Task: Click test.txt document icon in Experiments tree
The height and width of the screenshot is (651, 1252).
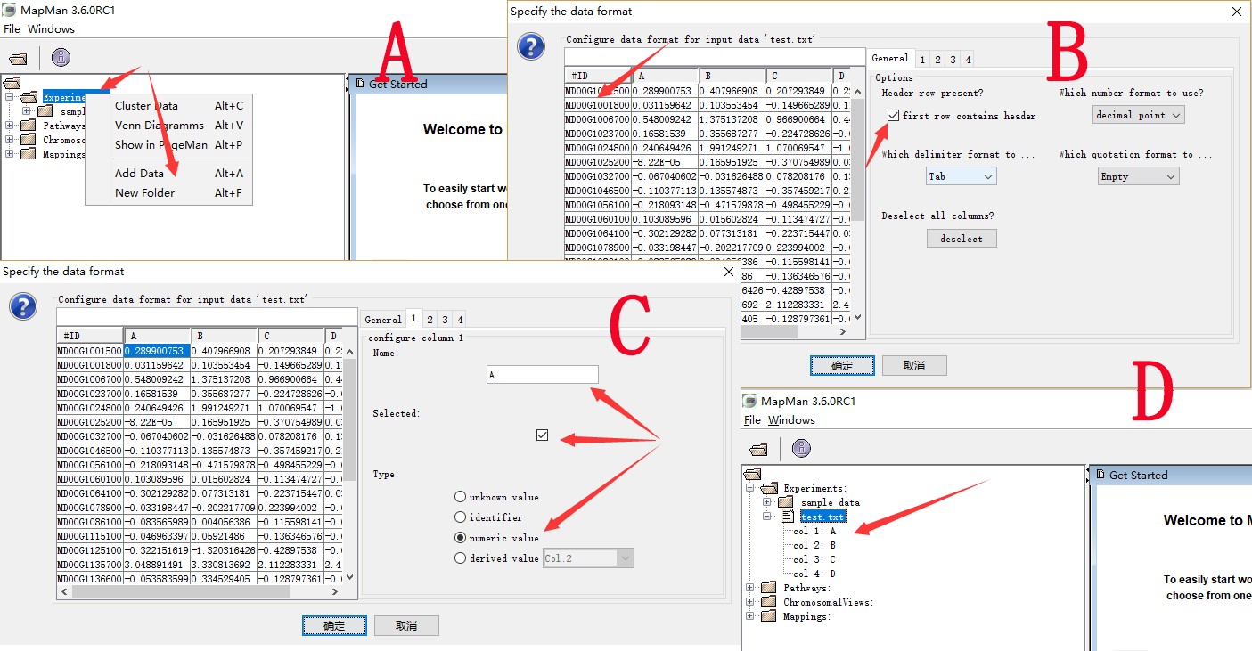Action: click(x=788, y=516)
